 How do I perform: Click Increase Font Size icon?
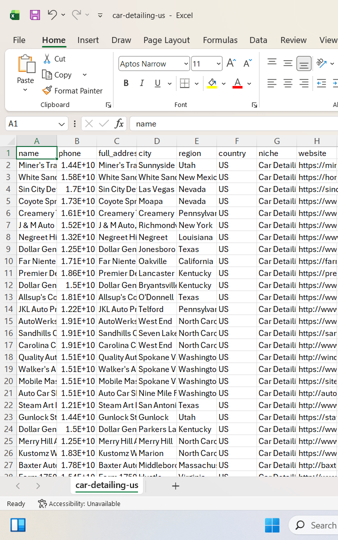231,63
